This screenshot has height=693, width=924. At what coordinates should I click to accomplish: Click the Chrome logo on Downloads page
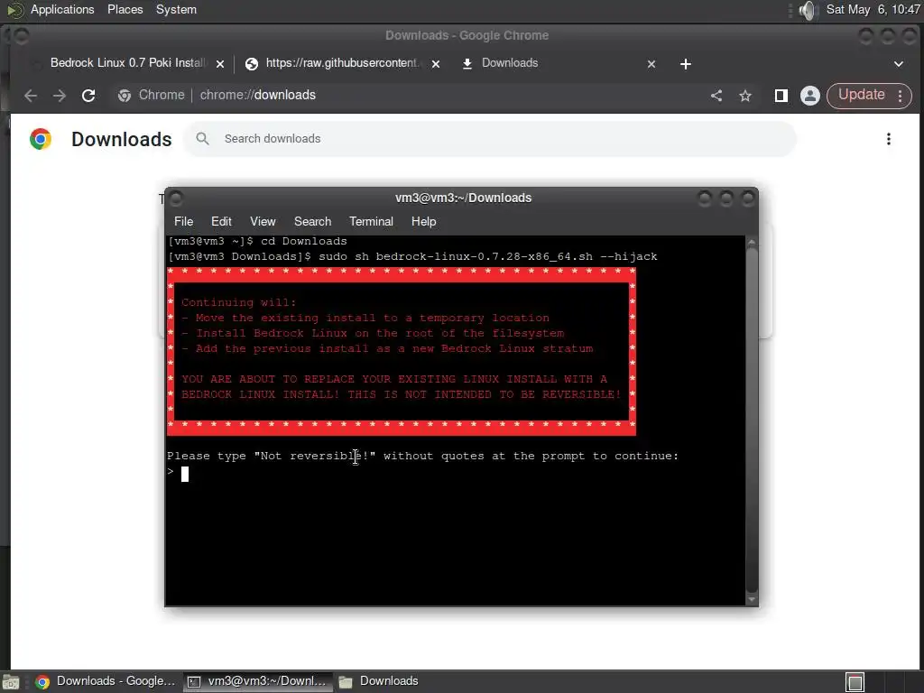(x=41, y=139)
